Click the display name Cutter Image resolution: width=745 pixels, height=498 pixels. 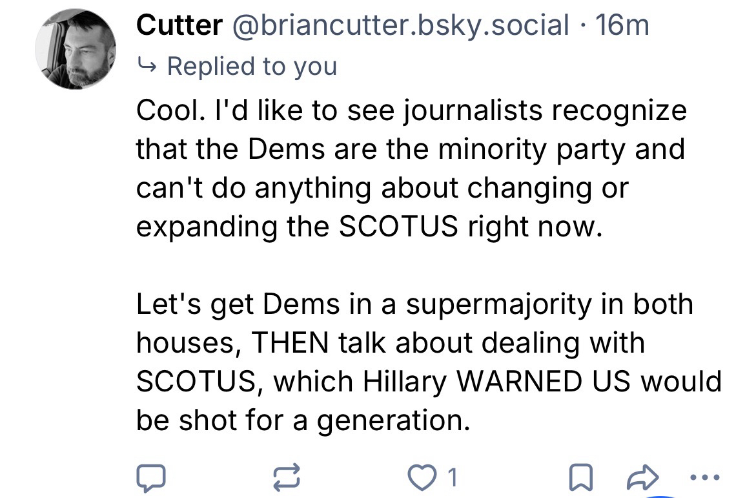(179, 25)
